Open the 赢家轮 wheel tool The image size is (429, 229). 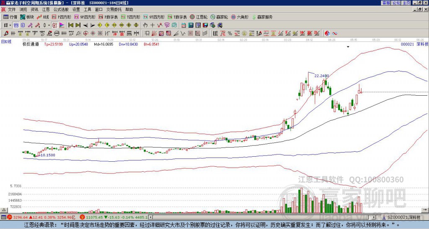220,17
